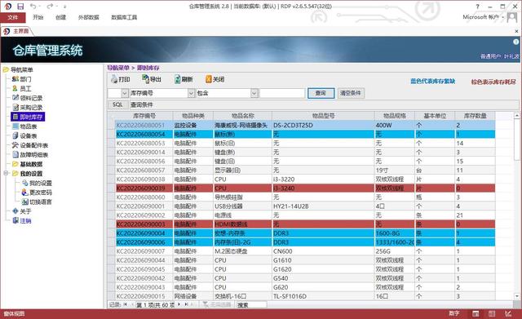Viewport: 522px width, 319px height.
Task: Open the 文件 file tab
Action: (13, 17)
